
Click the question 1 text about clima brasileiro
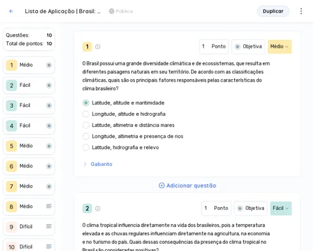[176, 76]
